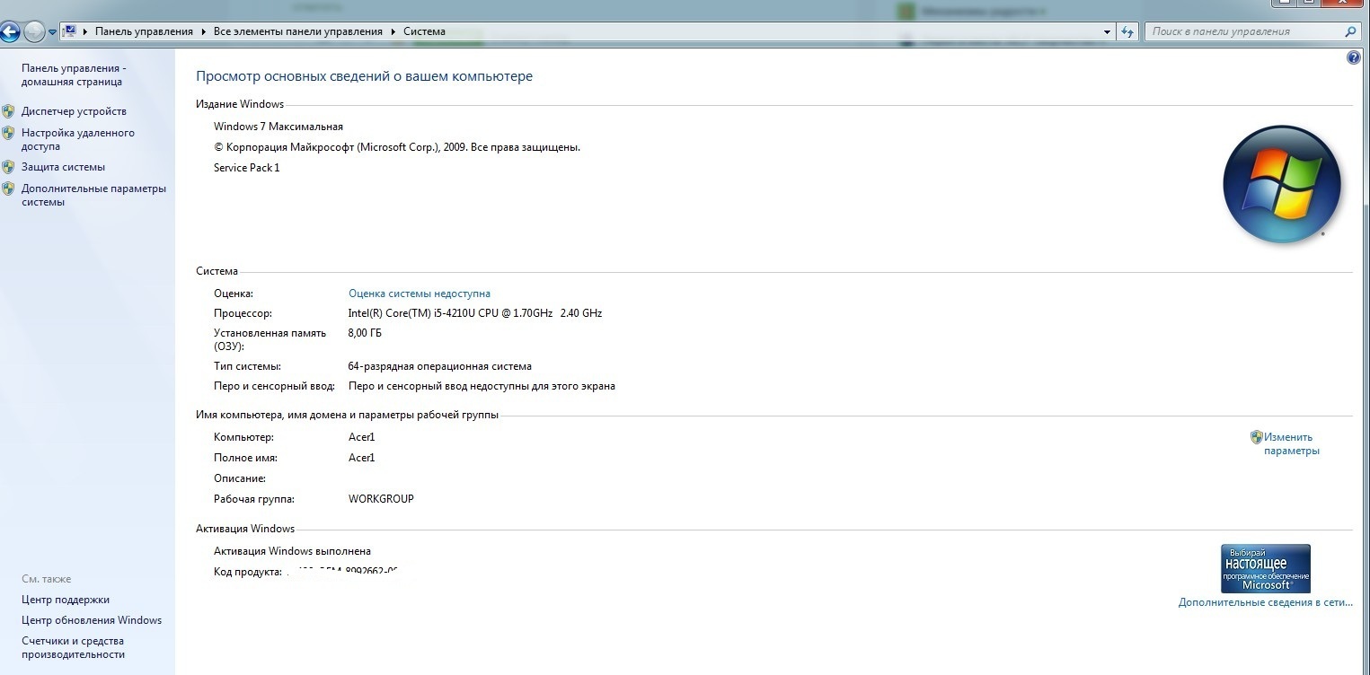Open "Защита системы" settings
This screenshot has height=675, width=1370.
click(63, 167)
